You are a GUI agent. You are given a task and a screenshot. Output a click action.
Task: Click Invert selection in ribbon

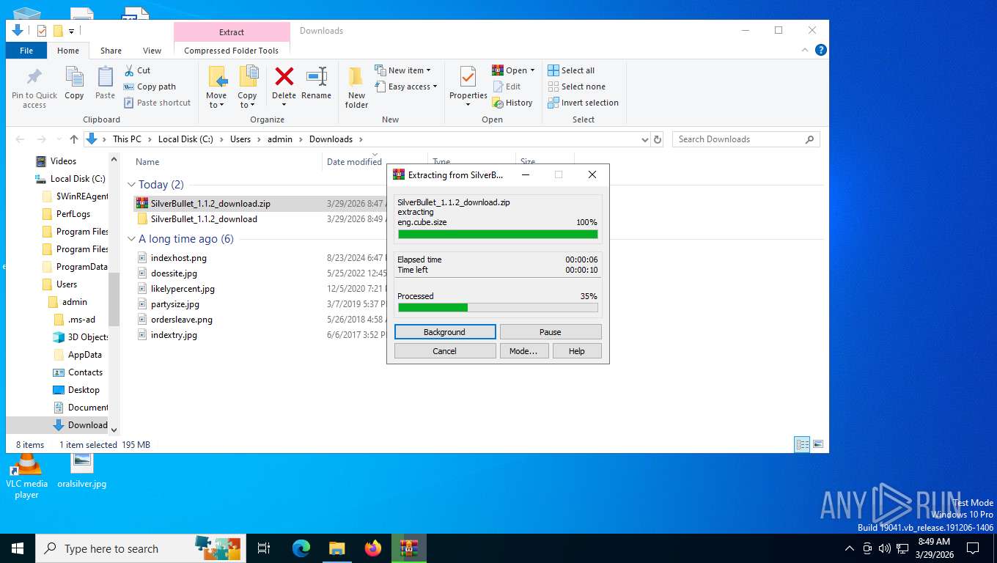coord(583,103)
